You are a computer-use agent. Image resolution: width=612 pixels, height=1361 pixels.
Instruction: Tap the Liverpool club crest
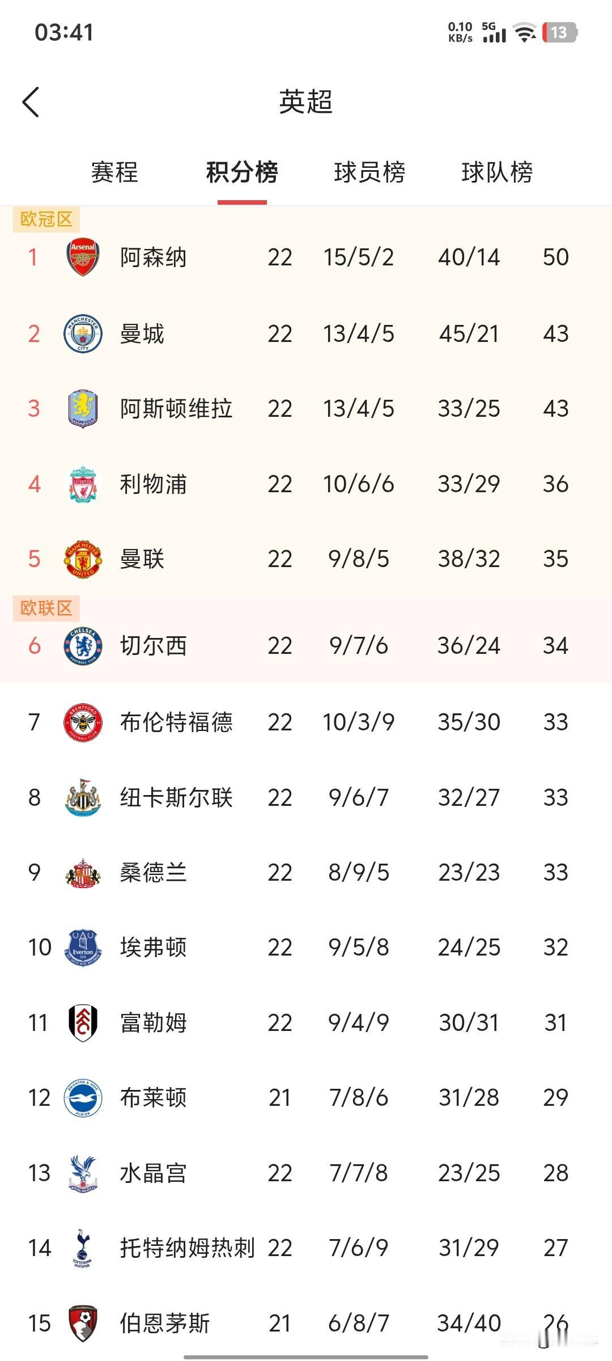[x=83, y=484]
